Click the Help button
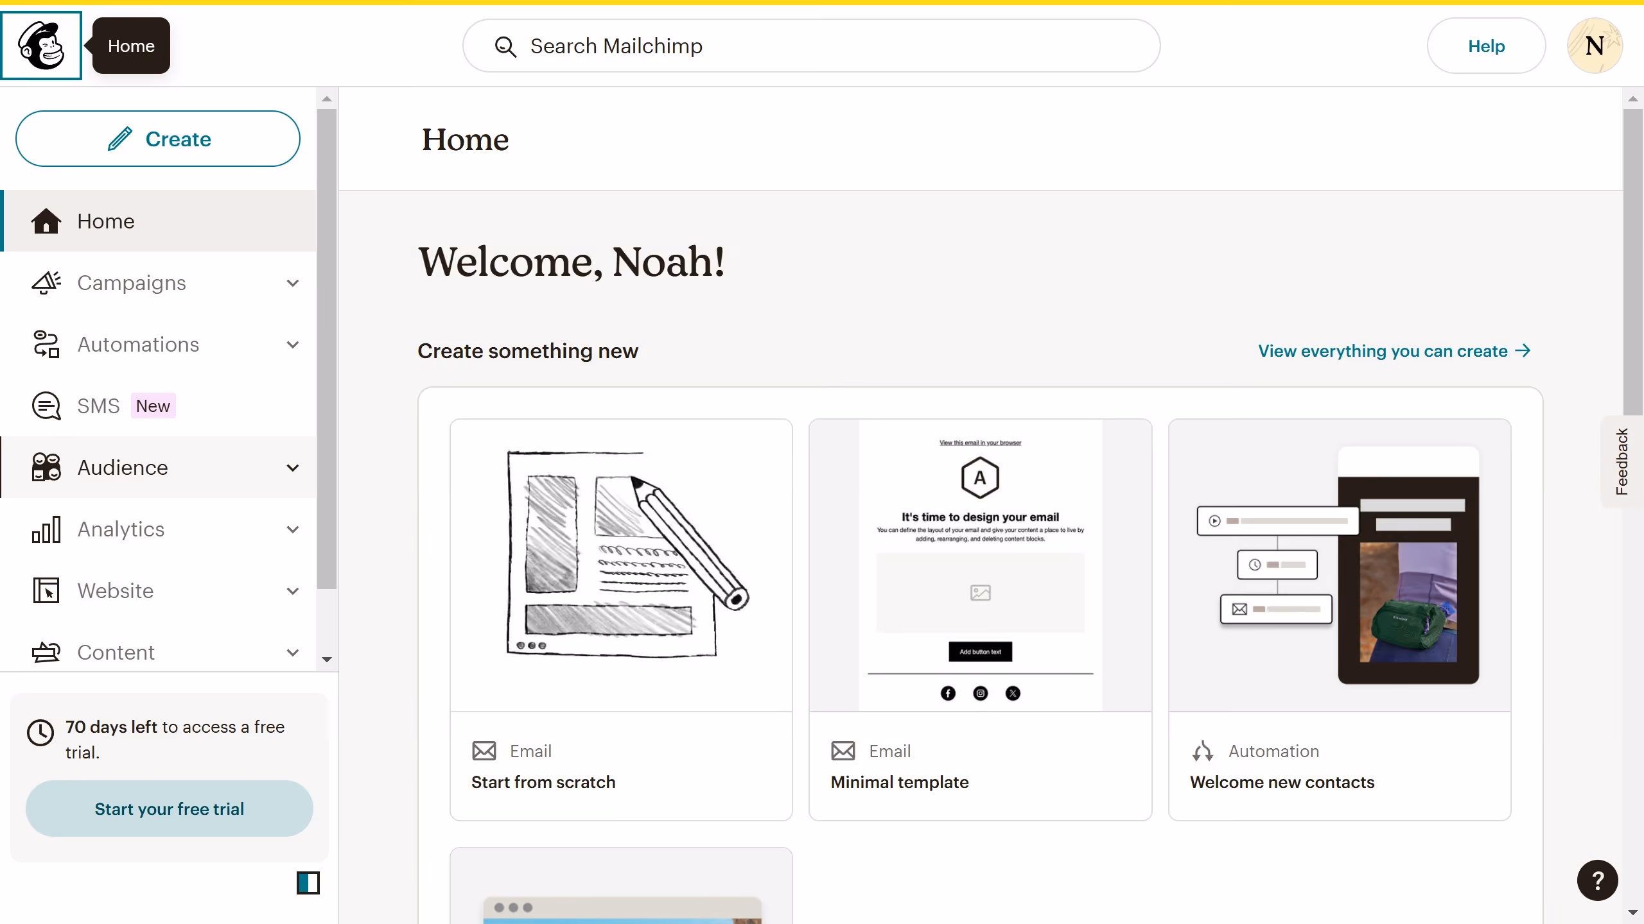The width and height of the screenshot is (1644, 924). click(x=1486, y=46)
